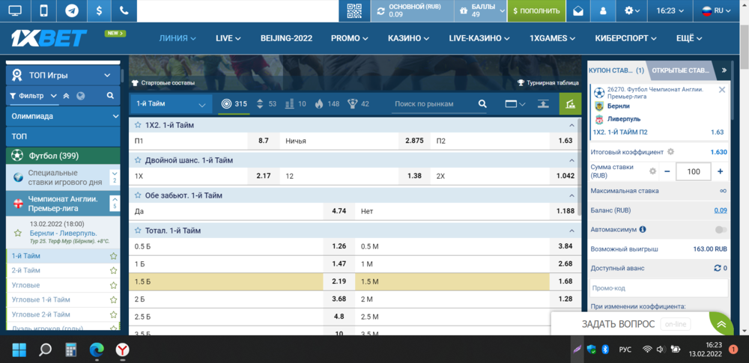
Task: Click the collapse all markets icon
Action: [x=542, y=104]
